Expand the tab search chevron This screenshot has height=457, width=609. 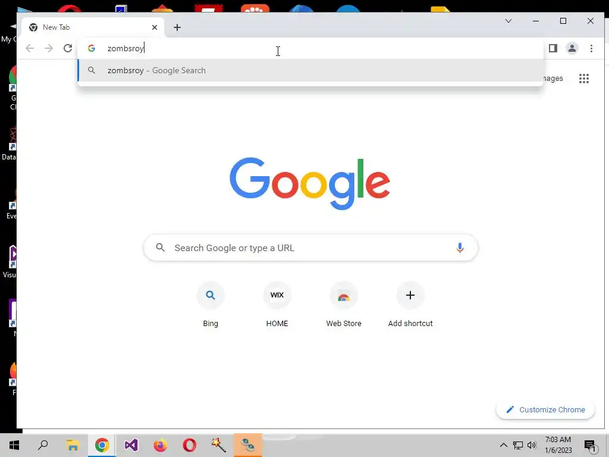coord(508,21)
